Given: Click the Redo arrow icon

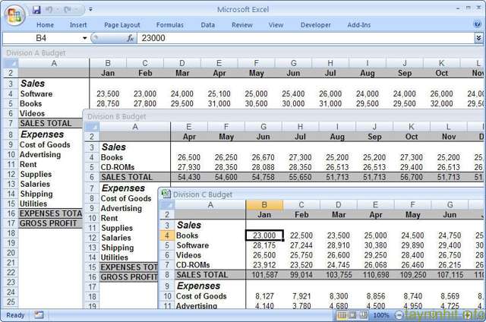Looking at the screenshot, I should click(67, 10).
